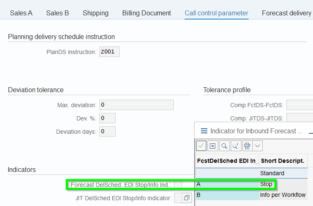The width and height of the screenshot is (313, 206).
Task: Go to the Shipping tab
Action: pyautogui.click(x=96, y=13)
